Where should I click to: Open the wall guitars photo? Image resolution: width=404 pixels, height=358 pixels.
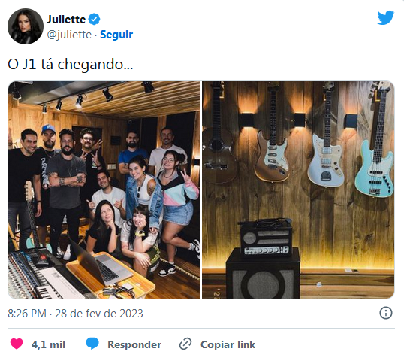pos(298,190)
